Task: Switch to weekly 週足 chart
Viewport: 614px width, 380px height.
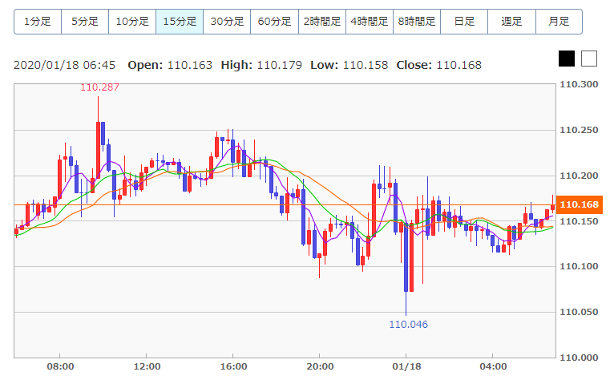Action: (511, 22)
